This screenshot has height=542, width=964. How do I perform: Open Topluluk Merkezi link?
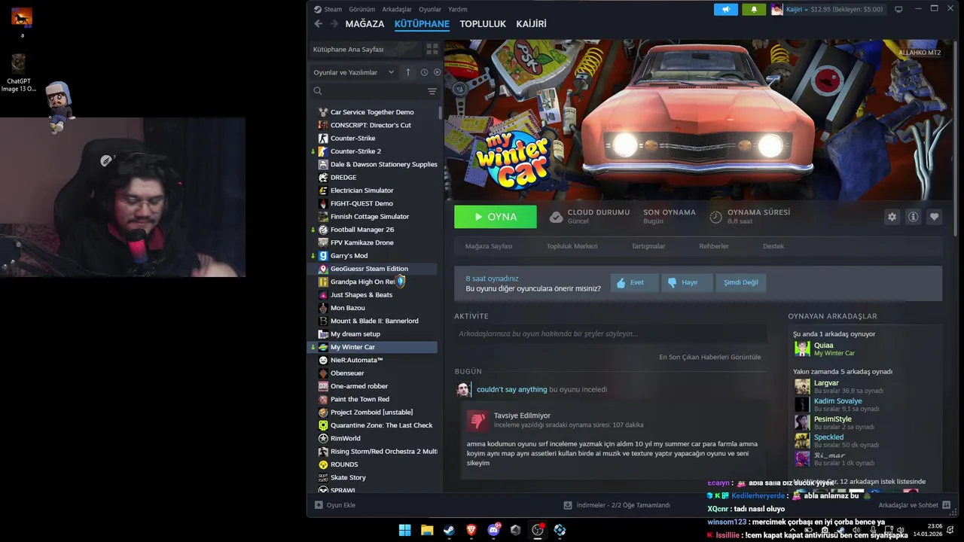coord(572,246)
